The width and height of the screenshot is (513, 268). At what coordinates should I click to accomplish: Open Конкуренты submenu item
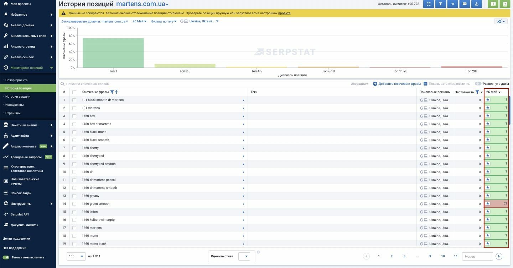[15, 105]
